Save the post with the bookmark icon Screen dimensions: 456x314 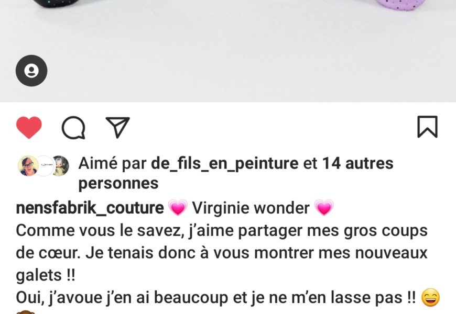(x=428, y=127)
